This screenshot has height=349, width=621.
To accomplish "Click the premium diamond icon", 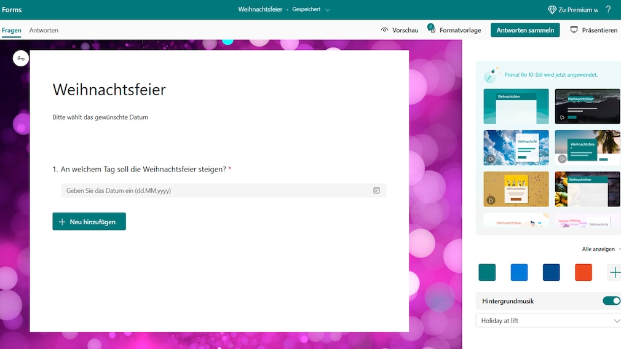I will (x=552, y=10).
